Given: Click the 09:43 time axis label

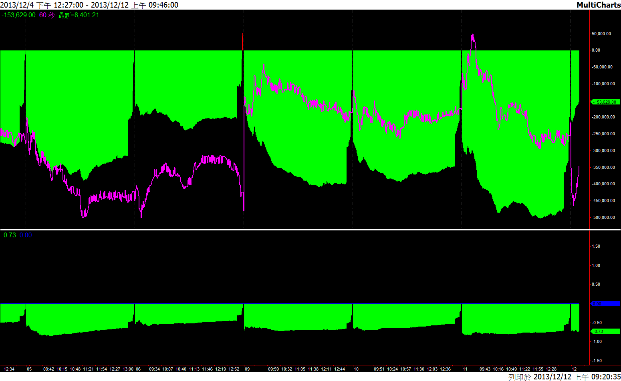Looking at the screenshot, I should tap(485, 369).
